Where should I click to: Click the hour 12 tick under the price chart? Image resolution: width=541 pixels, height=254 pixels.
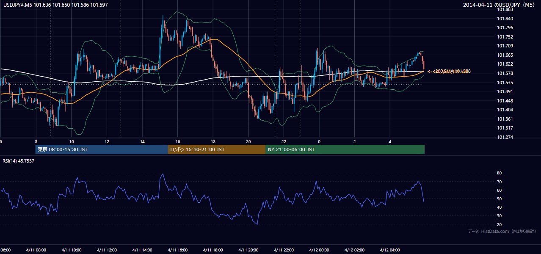[x=107, y=141]
